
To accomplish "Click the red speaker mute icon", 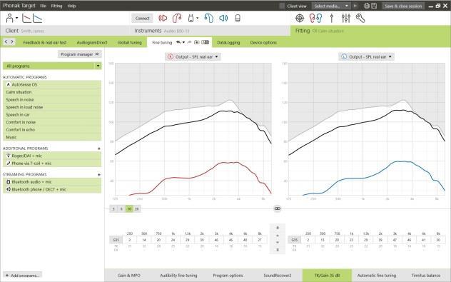I will click(163, 18).
